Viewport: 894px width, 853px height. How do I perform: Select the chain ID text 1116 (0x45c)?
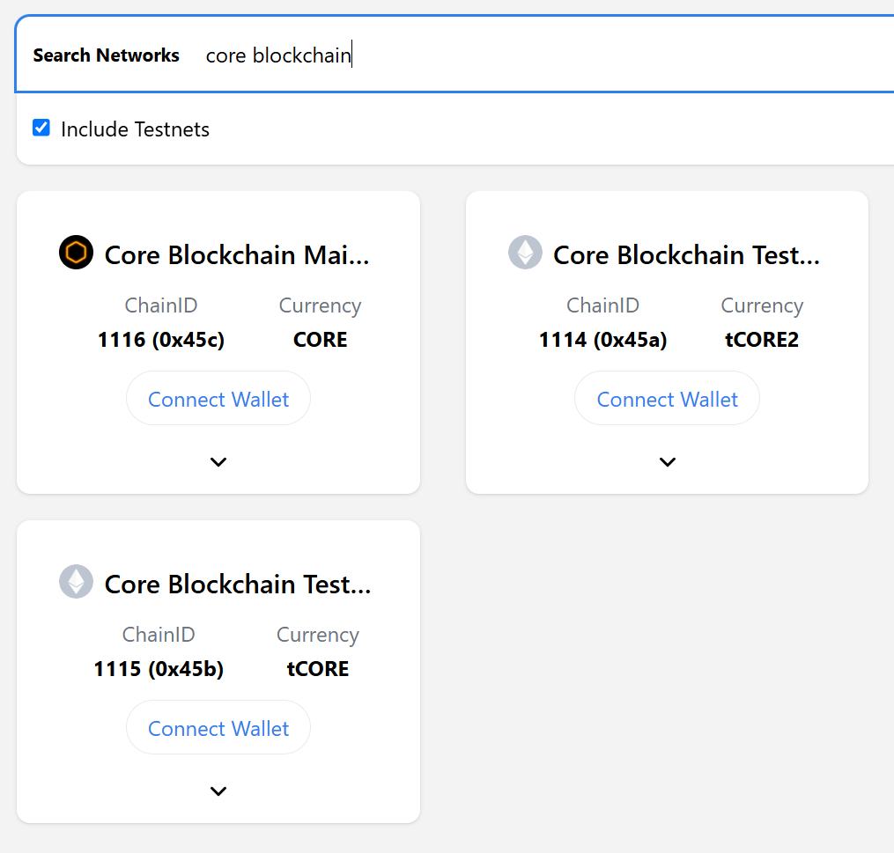pyautogui.click(x=161, y=340)
